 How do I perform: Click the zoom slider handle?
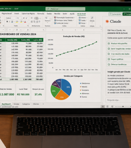coord(123,107)
